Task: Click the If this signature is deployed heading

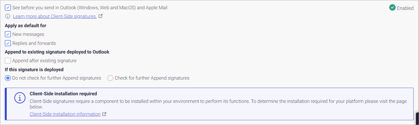Action: [x=34, y=69]
